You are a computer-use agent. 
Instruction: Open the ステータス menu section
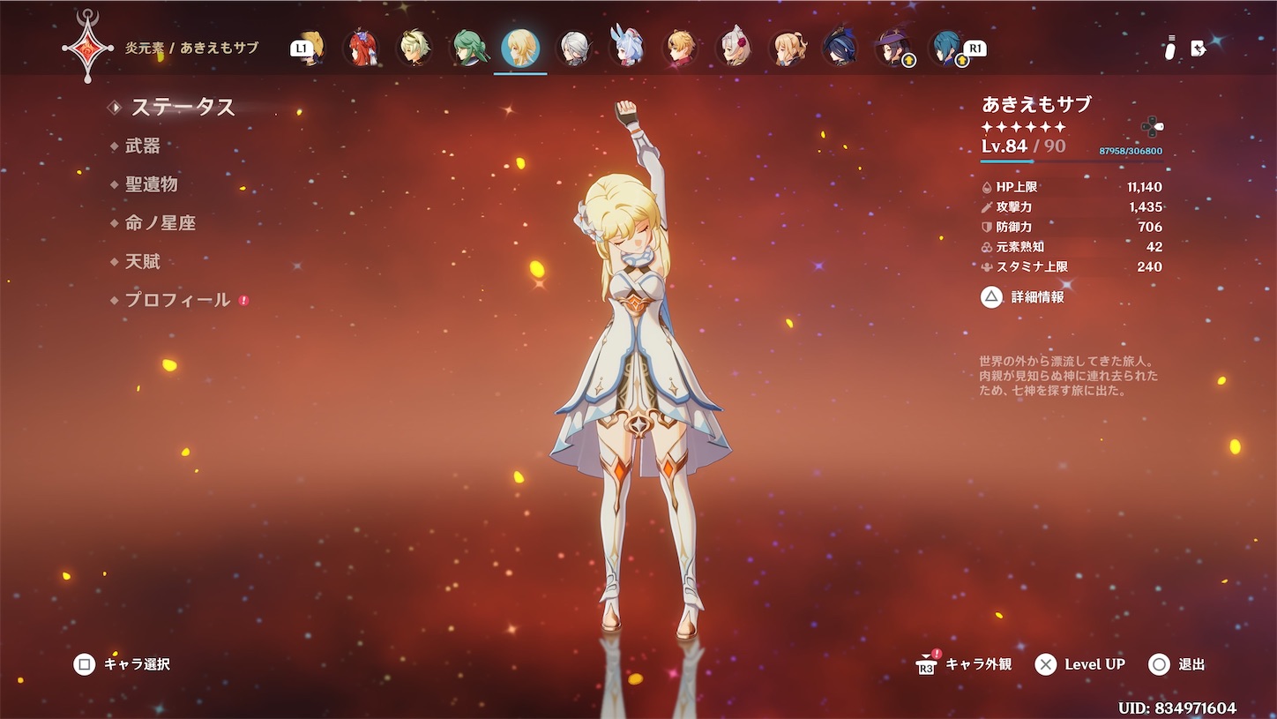point(183,107)
